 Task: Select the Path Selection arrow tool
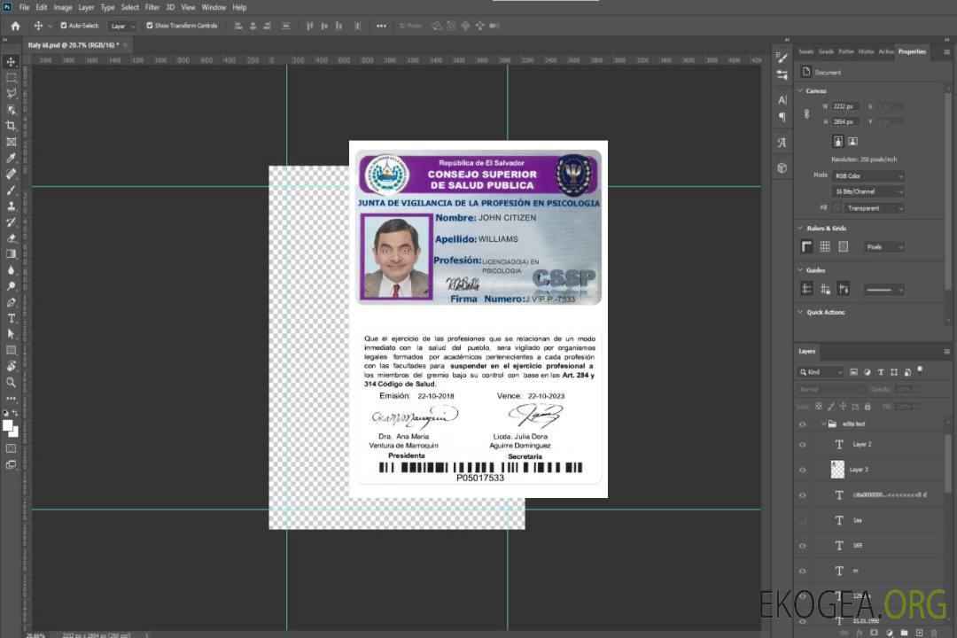point(11,334)
